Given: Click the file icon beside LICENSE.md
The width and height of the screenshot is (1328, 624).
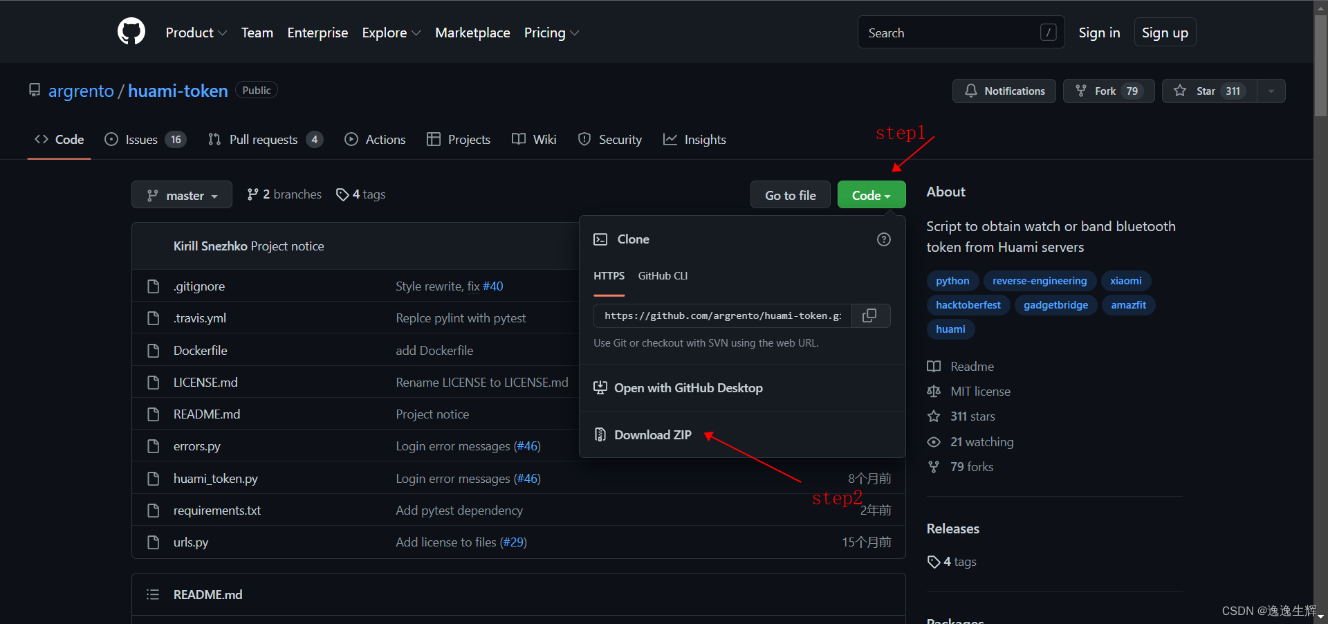Looking at the screenshot, I should (154, 383).
